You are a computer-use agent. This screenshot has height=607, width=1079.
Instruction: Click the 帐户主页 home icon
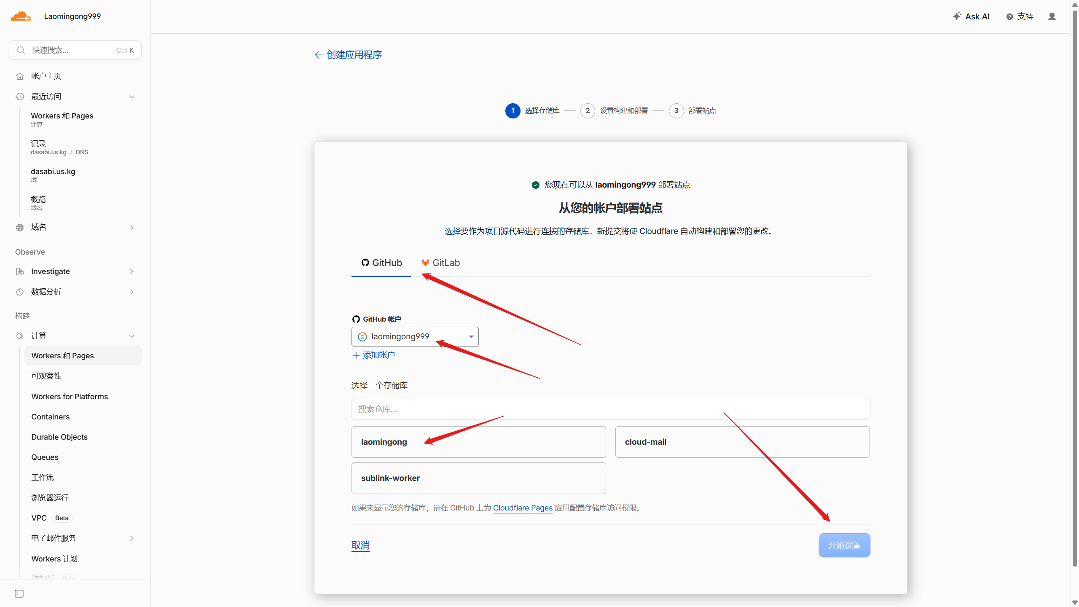point(20,76)
